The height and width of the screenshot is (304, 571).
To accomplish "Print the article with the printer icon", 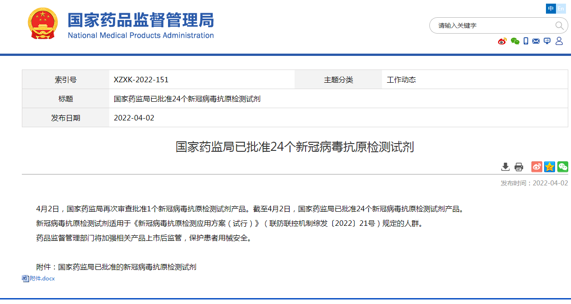I will 519,167.
